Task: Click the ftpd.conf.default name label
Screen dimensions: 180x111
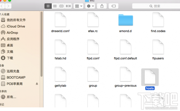Action: [x=125, y=58]
